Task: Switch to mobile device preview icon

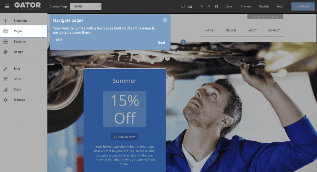Action: [x=190, y=6]
